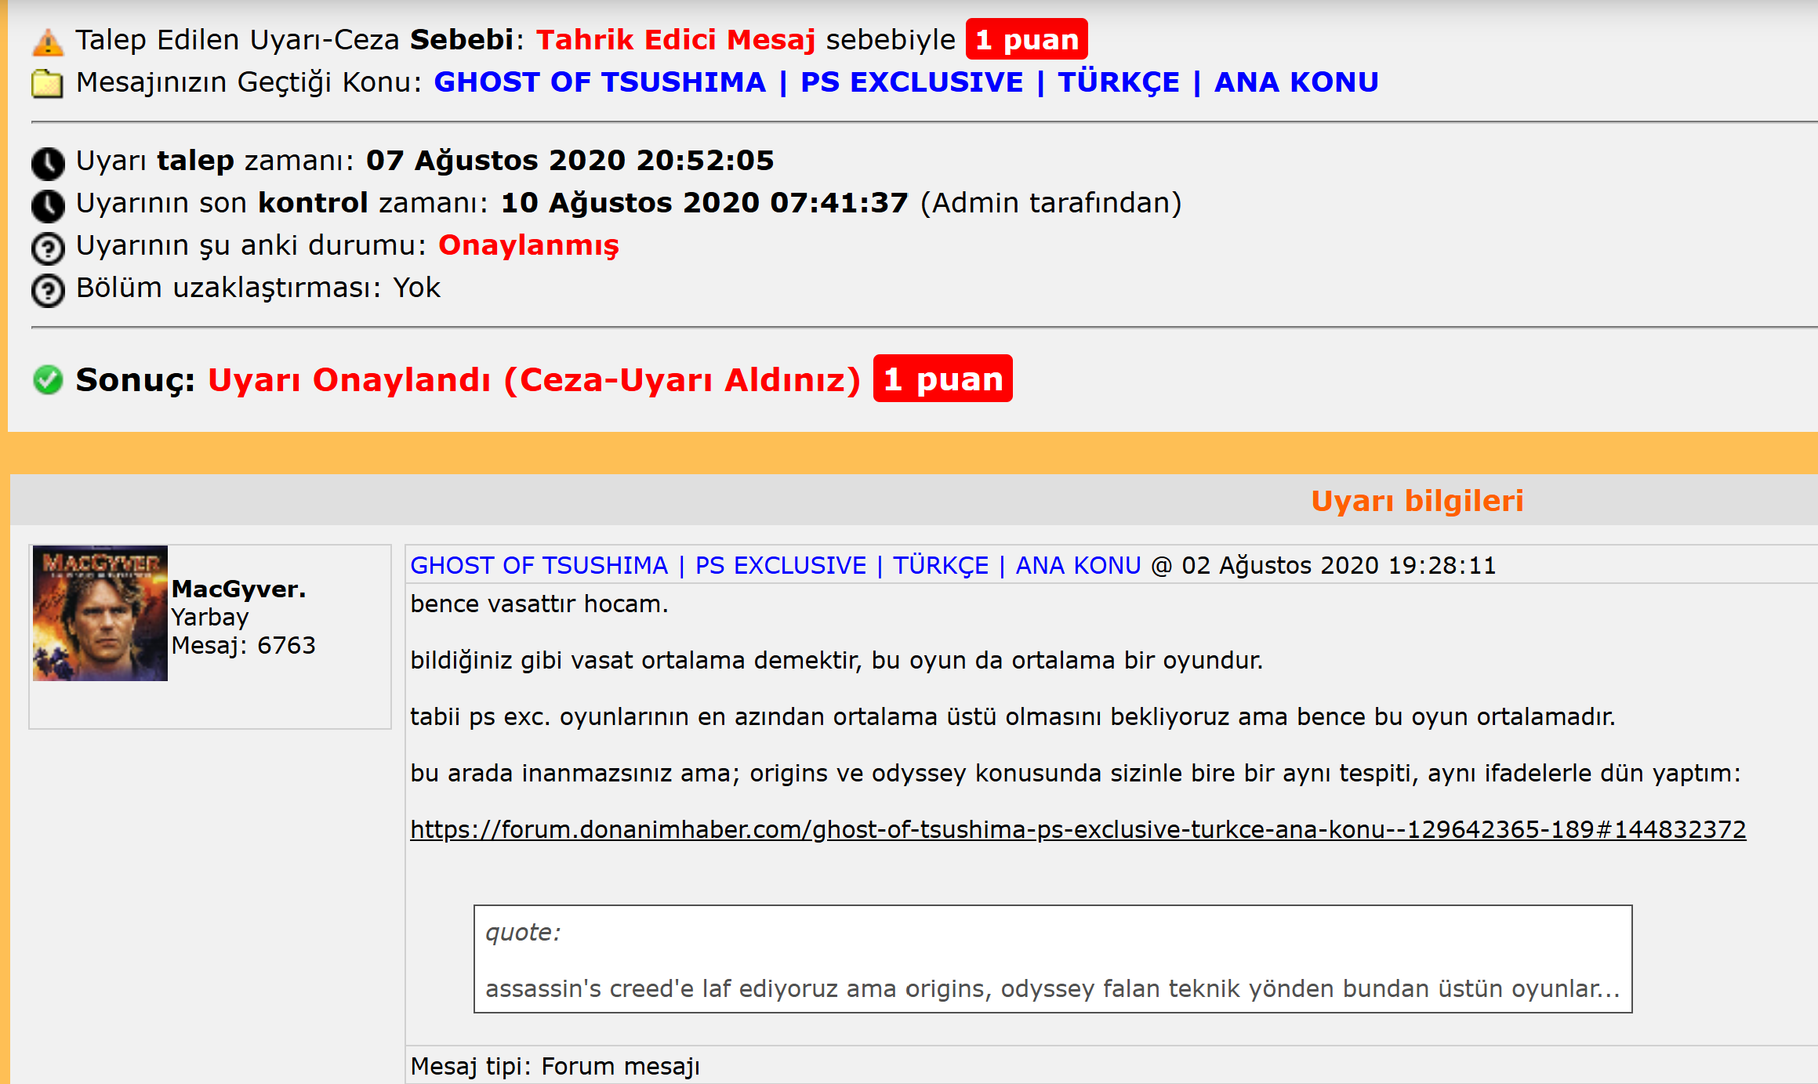The image size is (1818, 1084).
Task: Click question icon beside Bölüm uzaklaştırması
Action: click(48, 291)
